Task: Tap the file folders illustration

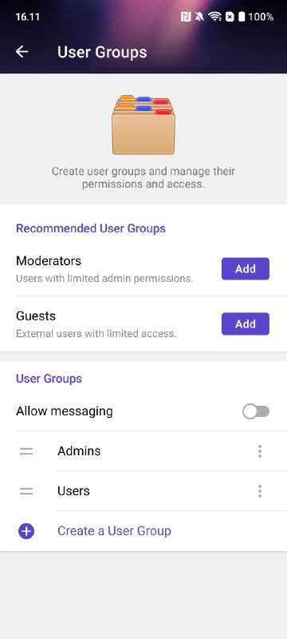Action: (x=143, y=125)
